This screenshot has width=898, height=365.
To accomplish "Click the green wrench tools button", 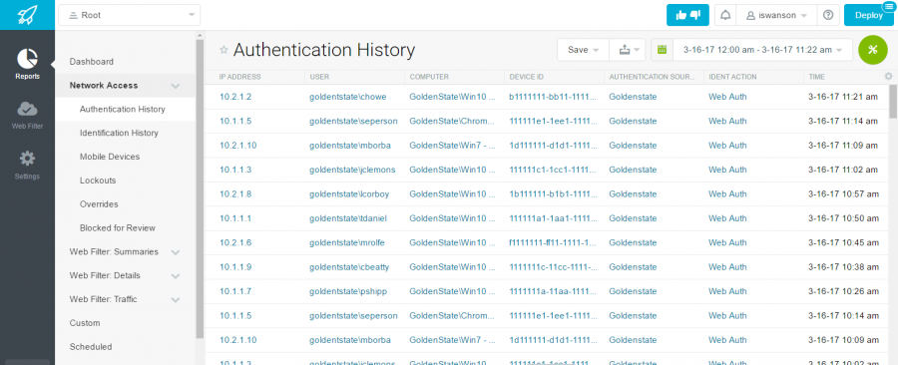I will [x=873, y=49].
